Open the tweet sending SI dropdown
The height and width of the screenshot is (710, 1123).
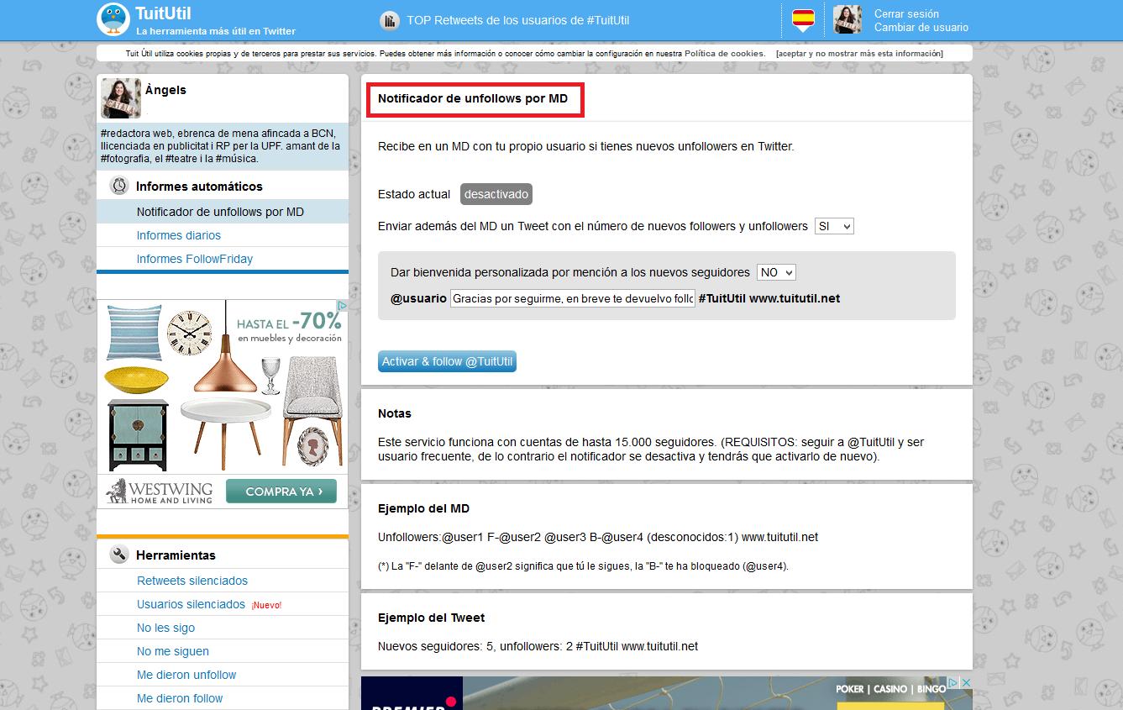[x=833, y=226]
